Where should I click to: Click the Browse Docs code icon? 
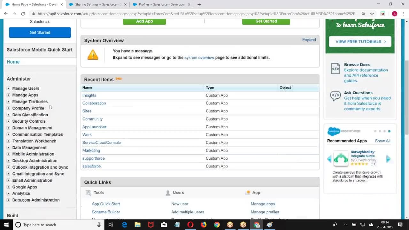coord(336,68)
